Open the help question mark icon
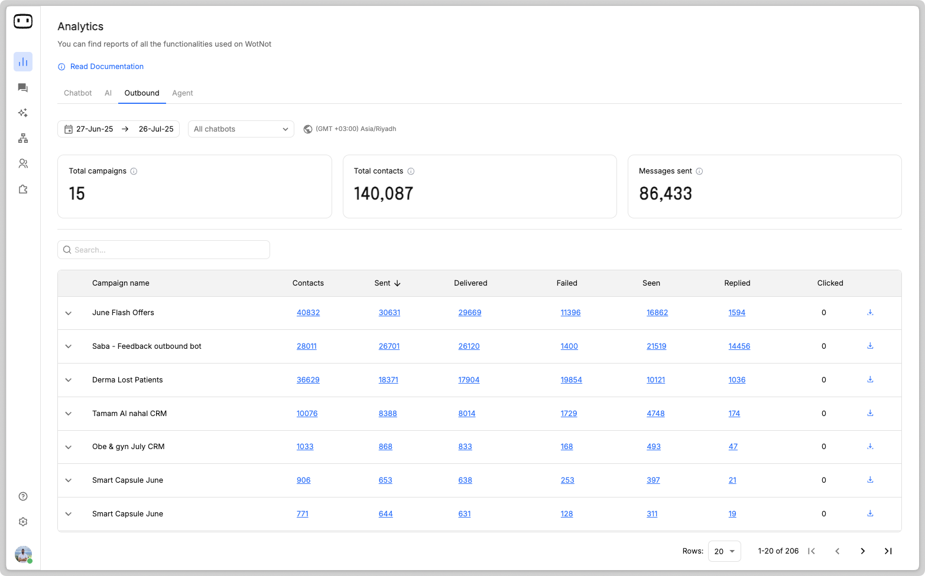 pyautogui.click(x=23, y=496)
